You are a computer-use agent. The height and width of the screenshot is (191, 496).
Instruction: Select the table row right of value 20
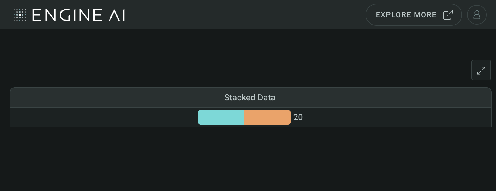pyautogui.click(x=397, y=117)
